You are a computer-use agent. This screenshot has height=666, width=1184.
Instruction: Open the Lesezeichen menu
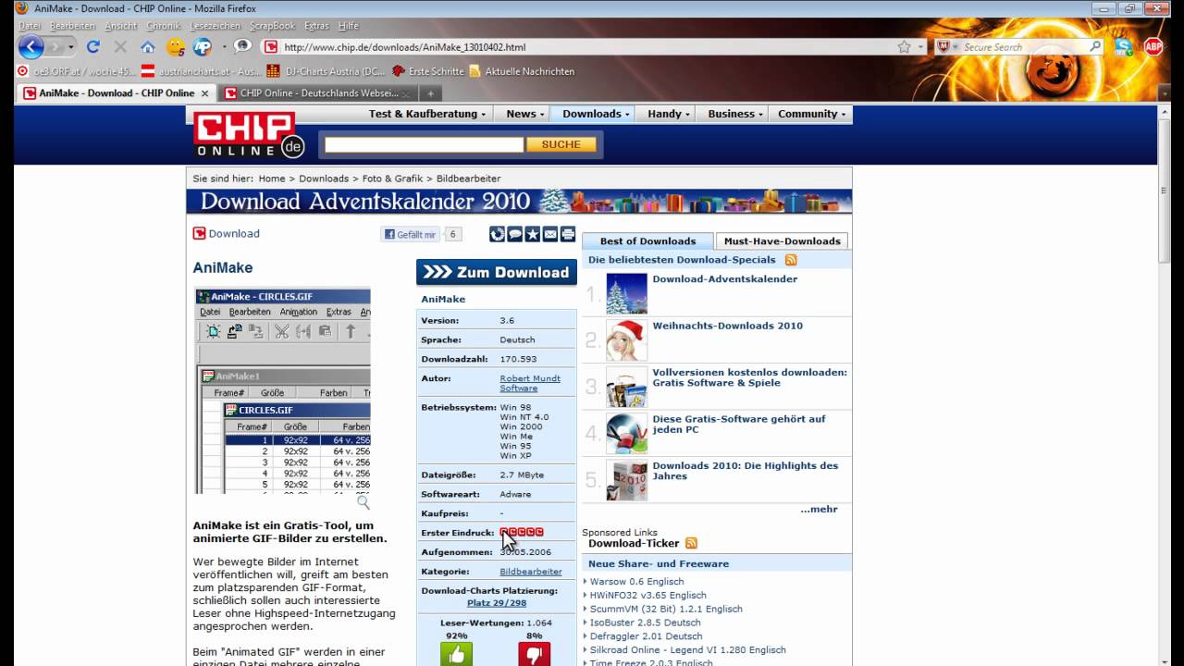pyautogui.click(x=215, y=26)
